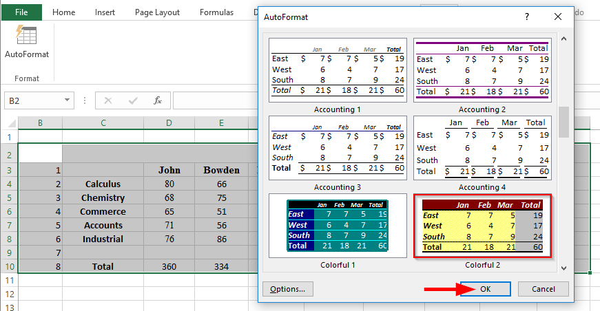Viewport: 600px width, 311px height.
Task: Open the File tab
Action: [21, 12]
